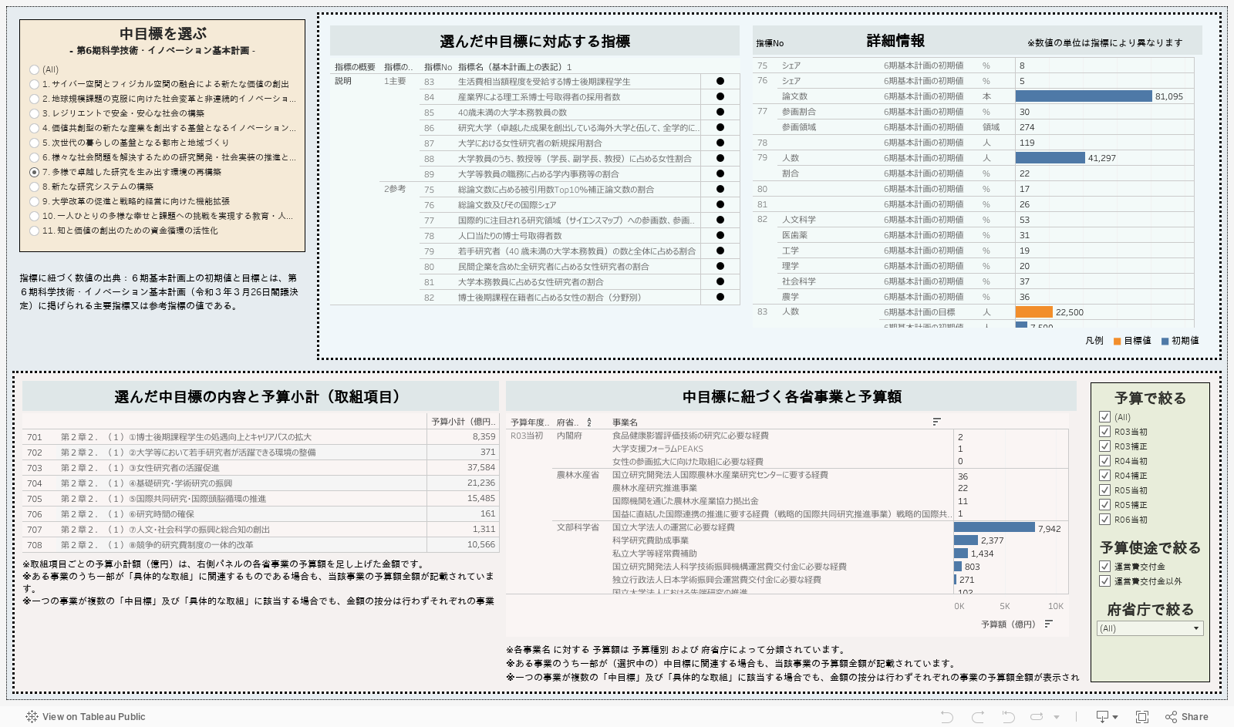The height and width of the screenshot is (727, 1234).
Task: Click the 予算小計（億円）column header
Action: point(464,422)
